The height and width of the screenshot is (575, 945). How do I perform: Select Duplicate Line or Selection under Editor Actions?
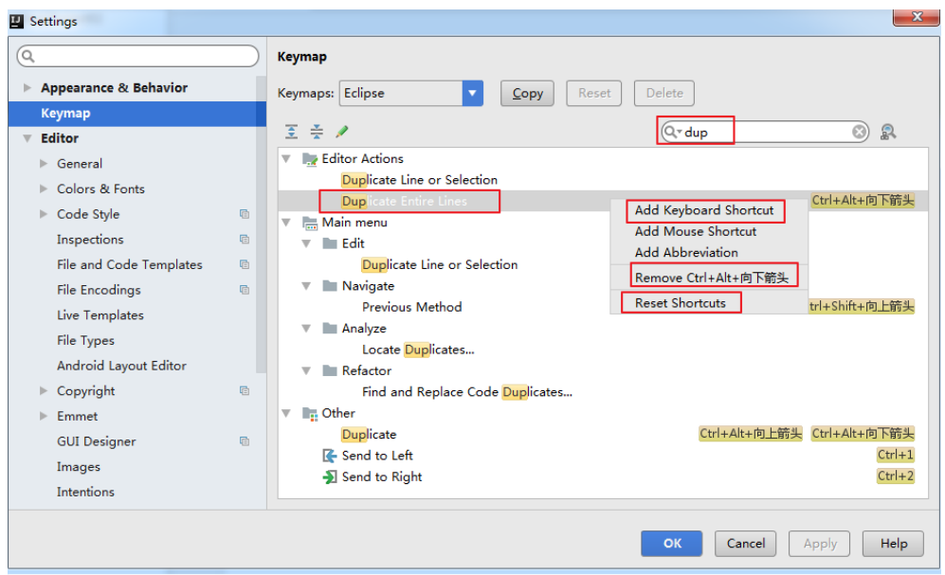[420, 180]
